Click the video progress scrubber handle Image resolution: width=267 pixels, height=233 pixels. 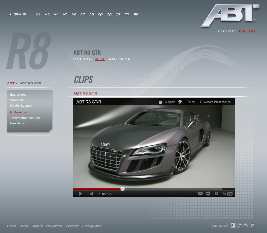pos(123,189)
